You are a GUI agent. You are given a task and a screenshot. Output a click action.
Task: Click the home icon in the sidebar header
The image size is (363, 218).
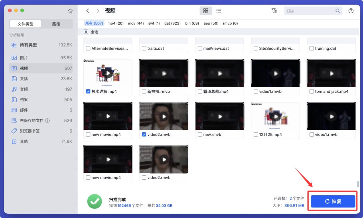pyautogui.click(x=70, y=11)
